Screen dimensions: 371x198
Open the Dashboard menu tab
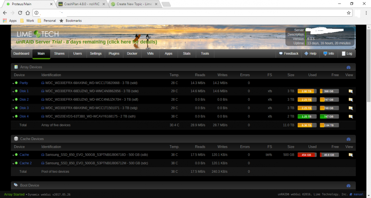click(x=21, y=53)
